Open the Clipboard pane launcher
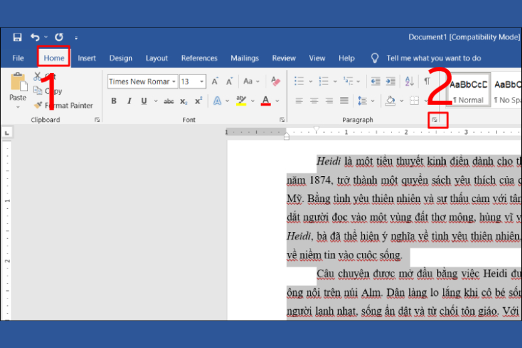 (97, 120)
